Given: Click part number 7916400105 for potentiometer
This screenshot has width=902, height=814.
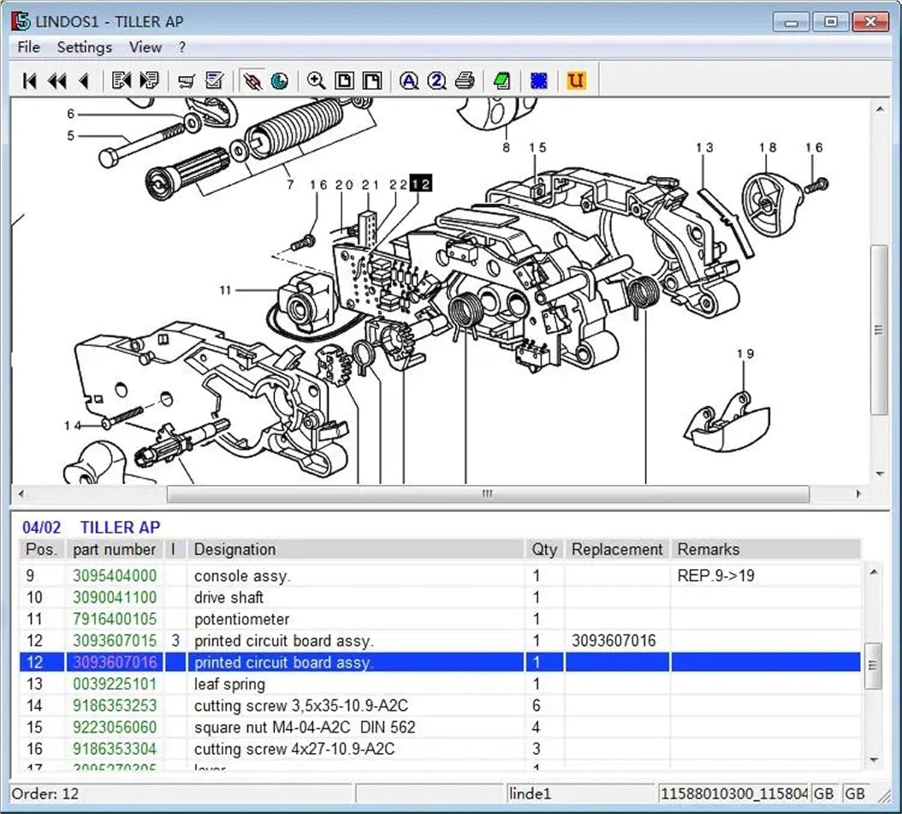Looking at the screenshot, I should 114,619.
